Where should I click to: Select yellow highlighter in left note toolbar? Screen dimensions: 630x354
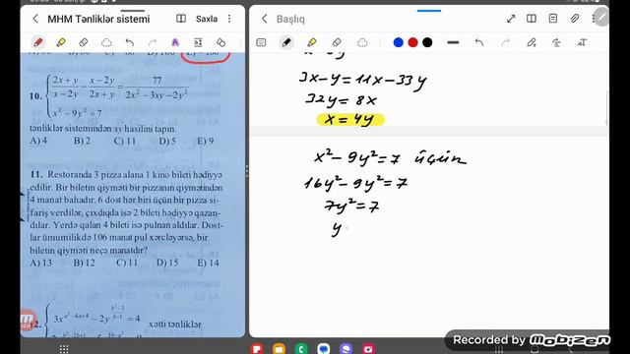click(x=61, y=42)
